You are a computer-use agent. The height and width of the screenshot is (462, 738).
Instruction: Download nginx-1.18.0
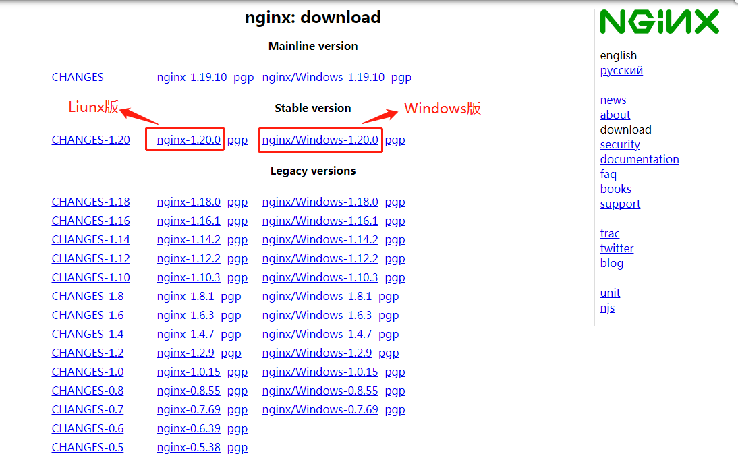tap(188, 202)
